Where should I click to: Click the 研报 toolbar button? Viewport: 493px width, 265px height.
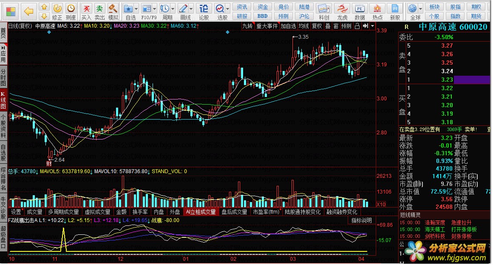click(x=242, y=16)
